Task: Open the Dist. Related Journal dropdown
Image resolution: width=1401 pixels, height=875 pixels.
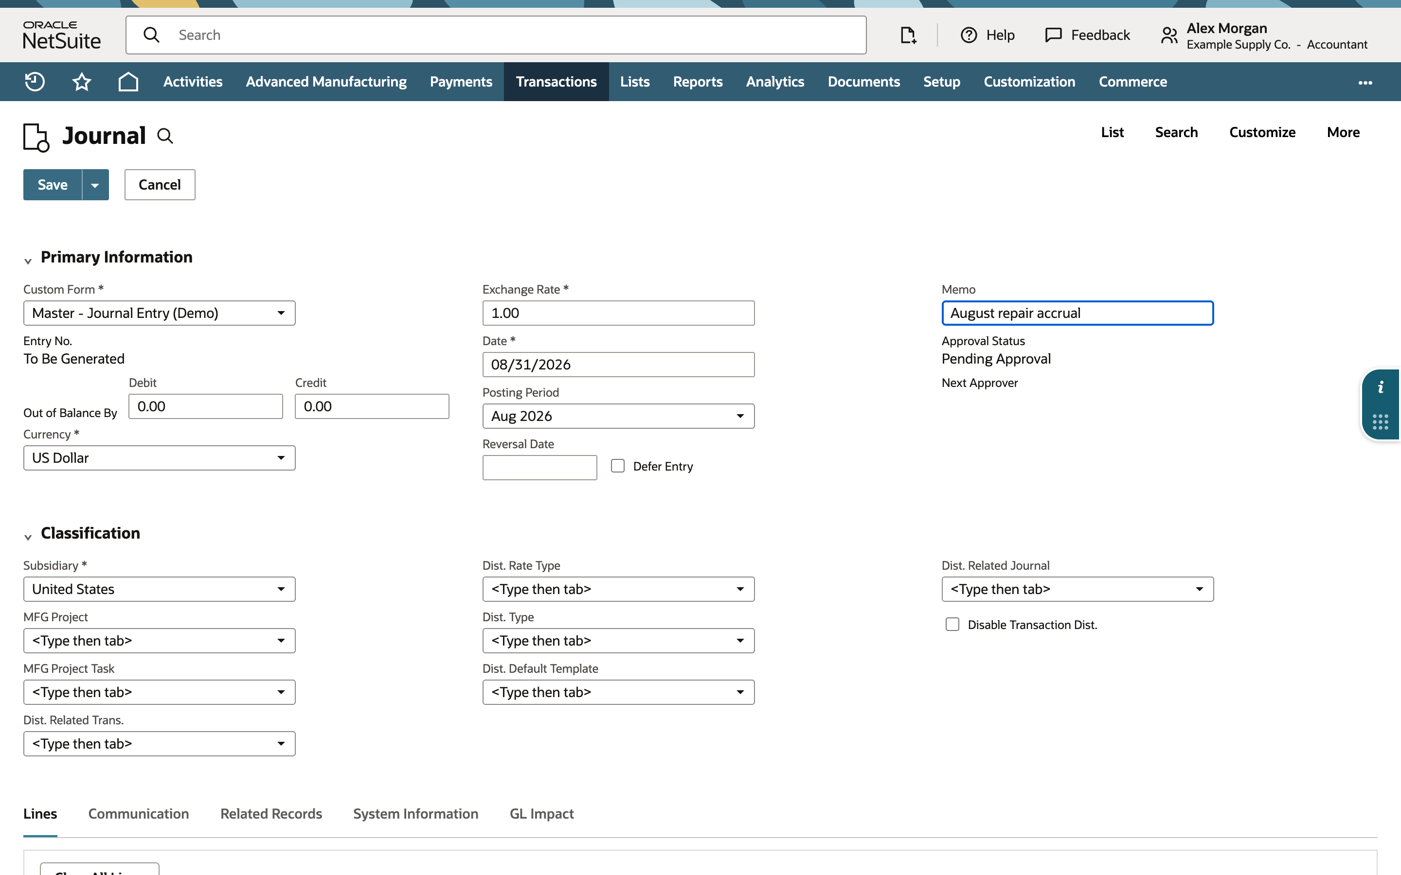Action: 1078,589
